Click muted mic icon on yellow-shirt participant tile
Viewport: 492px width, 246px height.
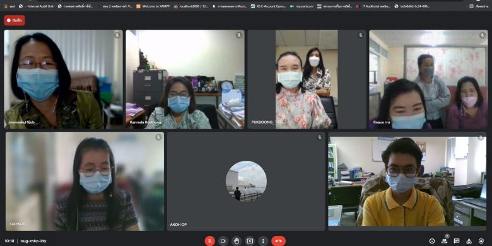[481, 137]
